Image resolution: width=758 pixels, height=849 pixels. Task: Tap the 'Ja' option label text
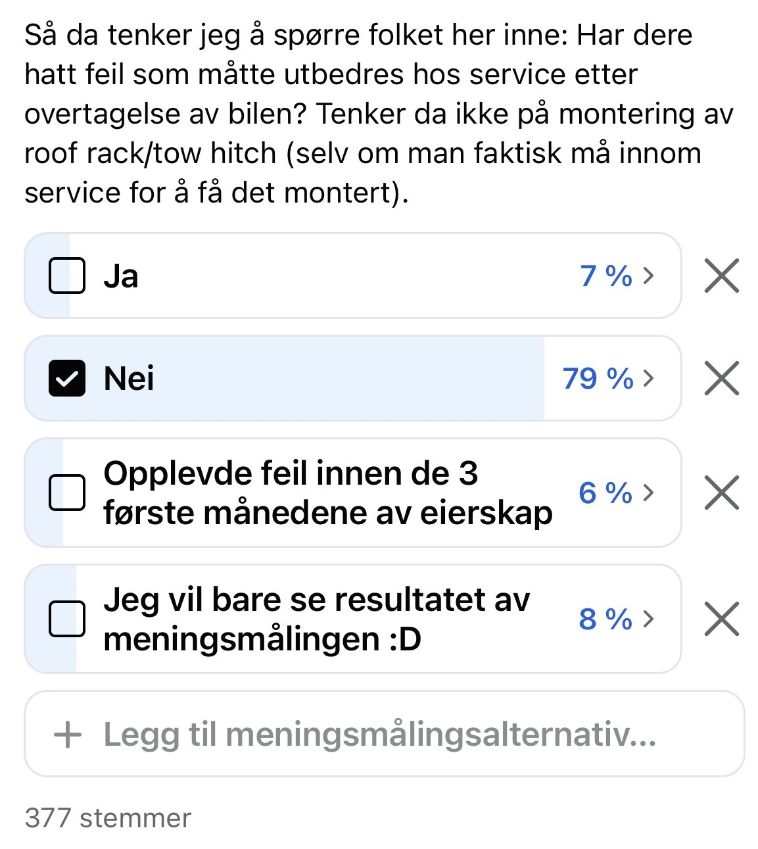click(121, 276)
